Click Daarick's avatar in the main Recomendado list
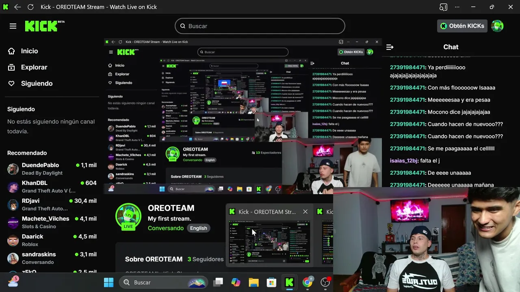This screenshot has height=292, width=520. click(x=13, y=240)
